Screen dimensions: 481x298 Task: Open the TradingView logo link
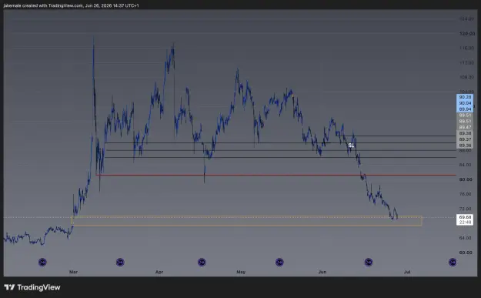(x=32, y=287)
